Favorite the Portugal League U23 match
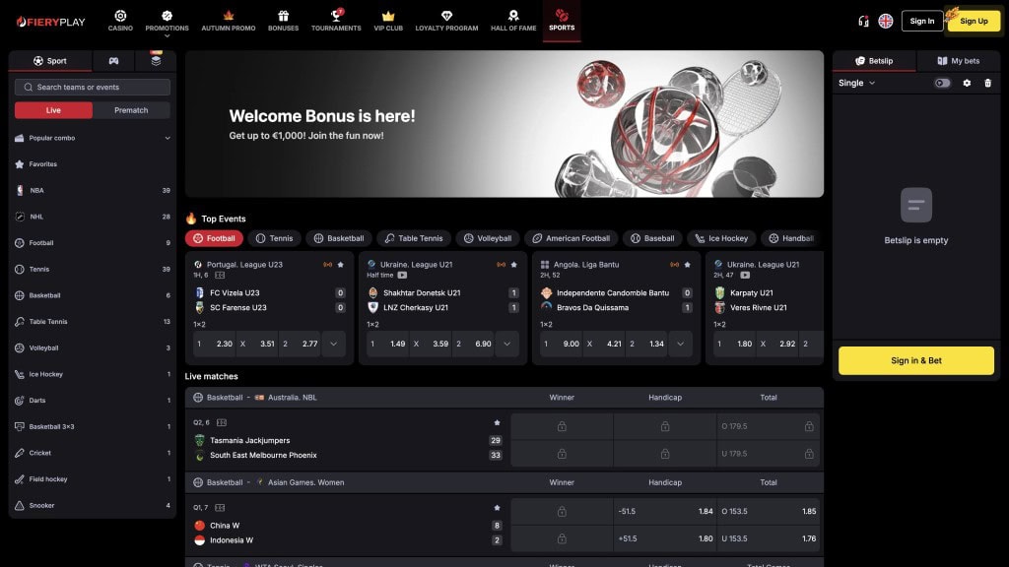 340,264
